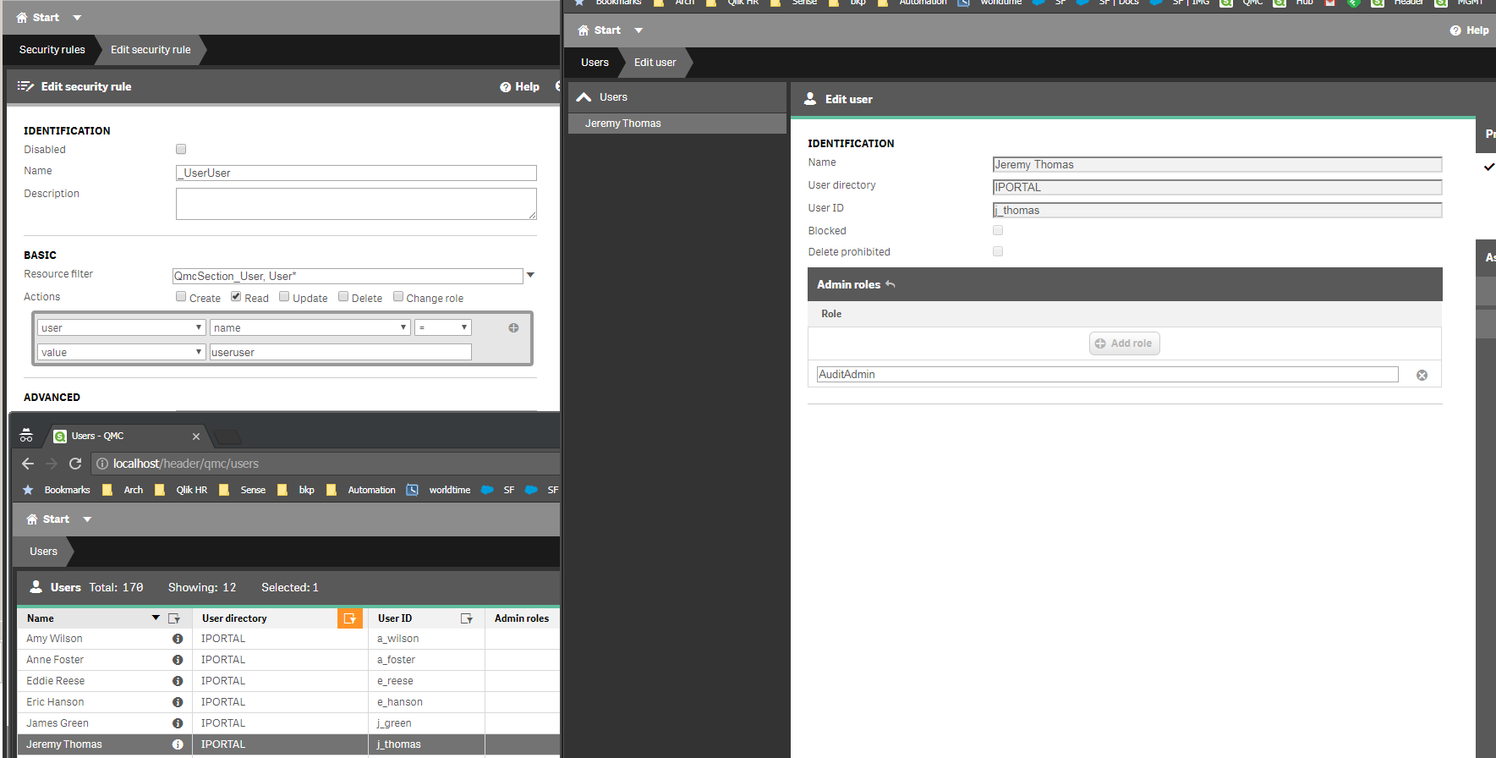The width and height of the screenshot is (1496, 758).
Task: Click the Description text area
Action: (x=356, y=204)
